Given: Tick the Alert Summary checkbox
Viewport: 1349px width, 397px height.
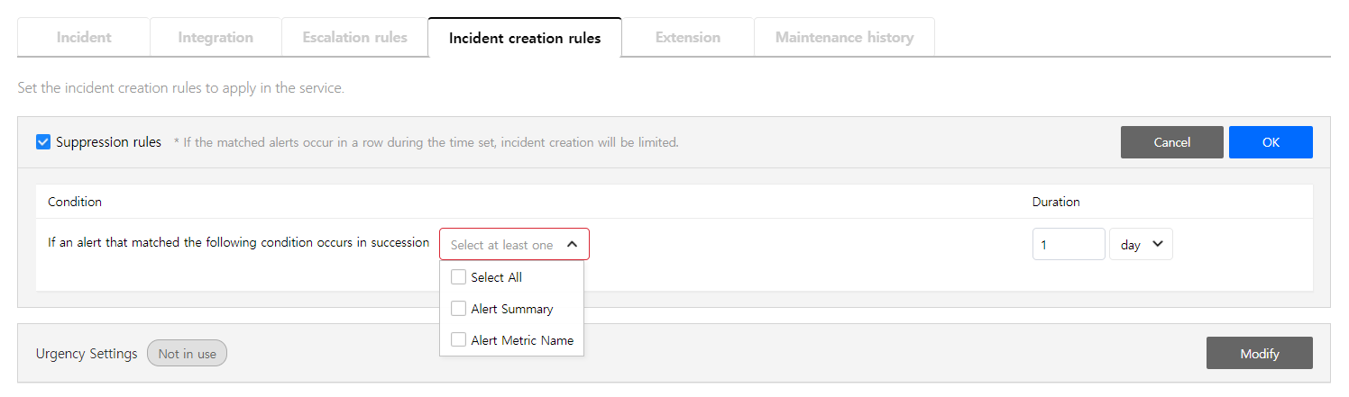Looking at the screenshot, I should (459, 309).
